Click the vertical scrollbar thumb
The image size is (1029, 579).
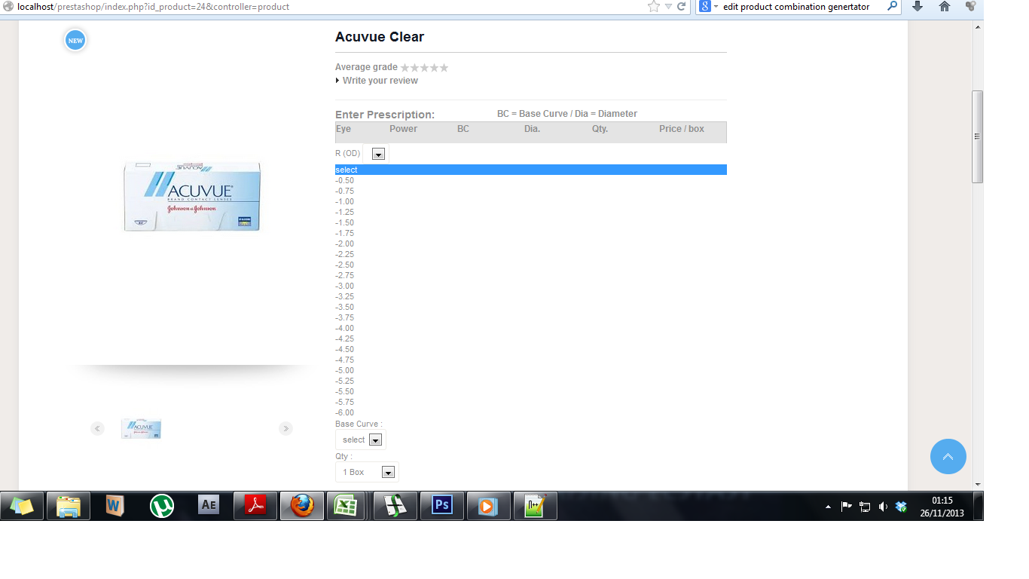point(978,136)
